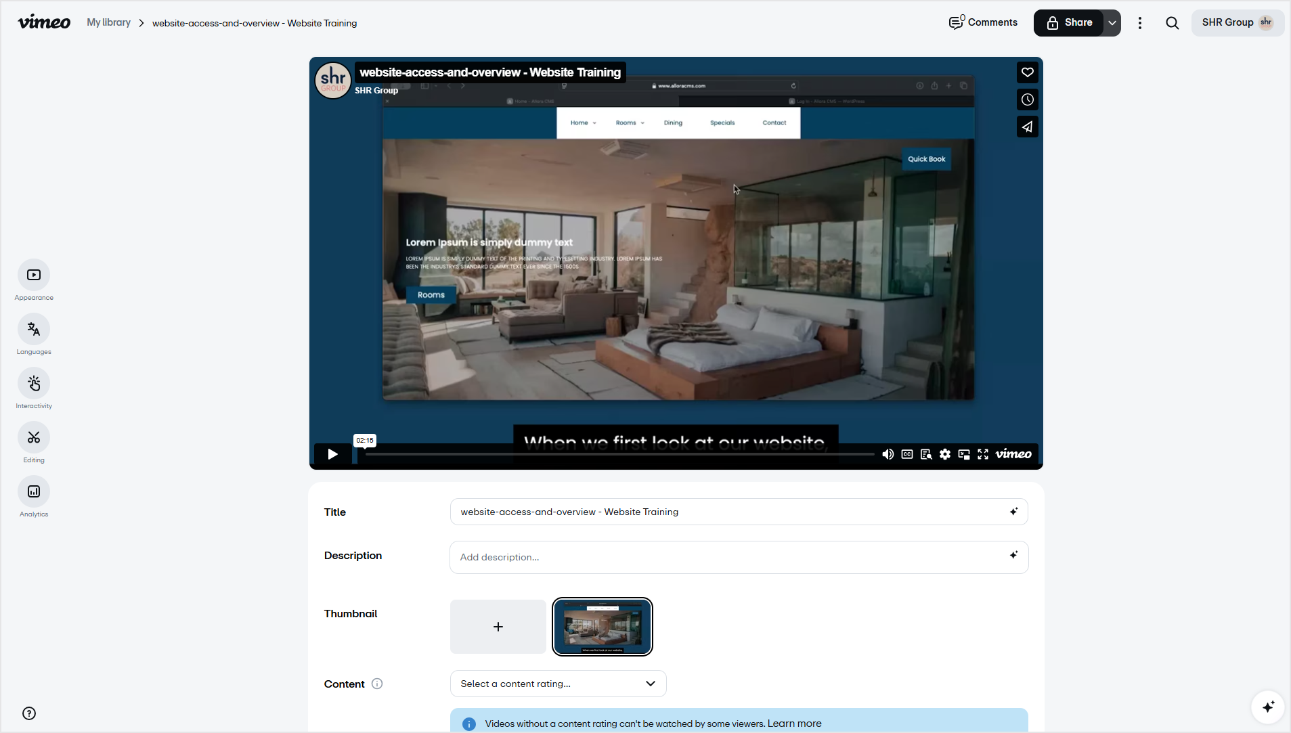Open the Languages panel

(34, 330)
